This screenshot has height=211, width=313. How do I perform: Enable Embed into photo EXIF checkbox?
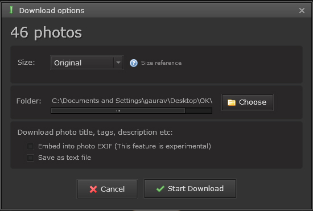pyautogui.click(x=30, y=146)
